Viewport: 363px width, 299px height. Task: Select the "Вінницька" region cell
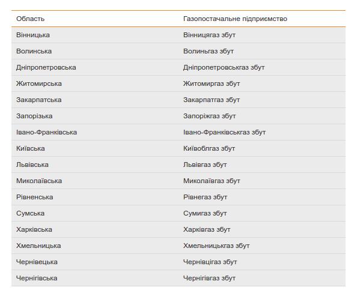pos(33,35)
